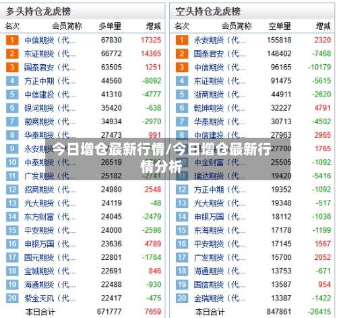Click change value -8092

coord(152,81)
